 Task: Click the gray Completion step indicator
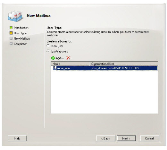11,44
